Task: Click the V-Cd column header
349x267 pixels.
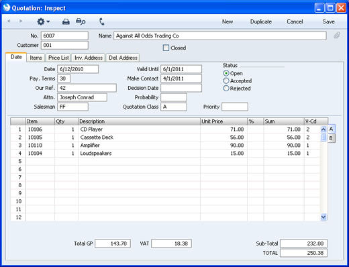Action: coord(316,121)
